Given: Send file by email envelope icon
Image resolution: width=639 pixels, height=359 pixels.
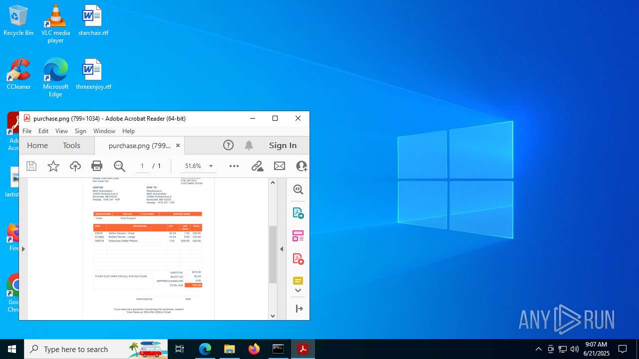Looking at the screenshot, I should (x=280, y=166).
